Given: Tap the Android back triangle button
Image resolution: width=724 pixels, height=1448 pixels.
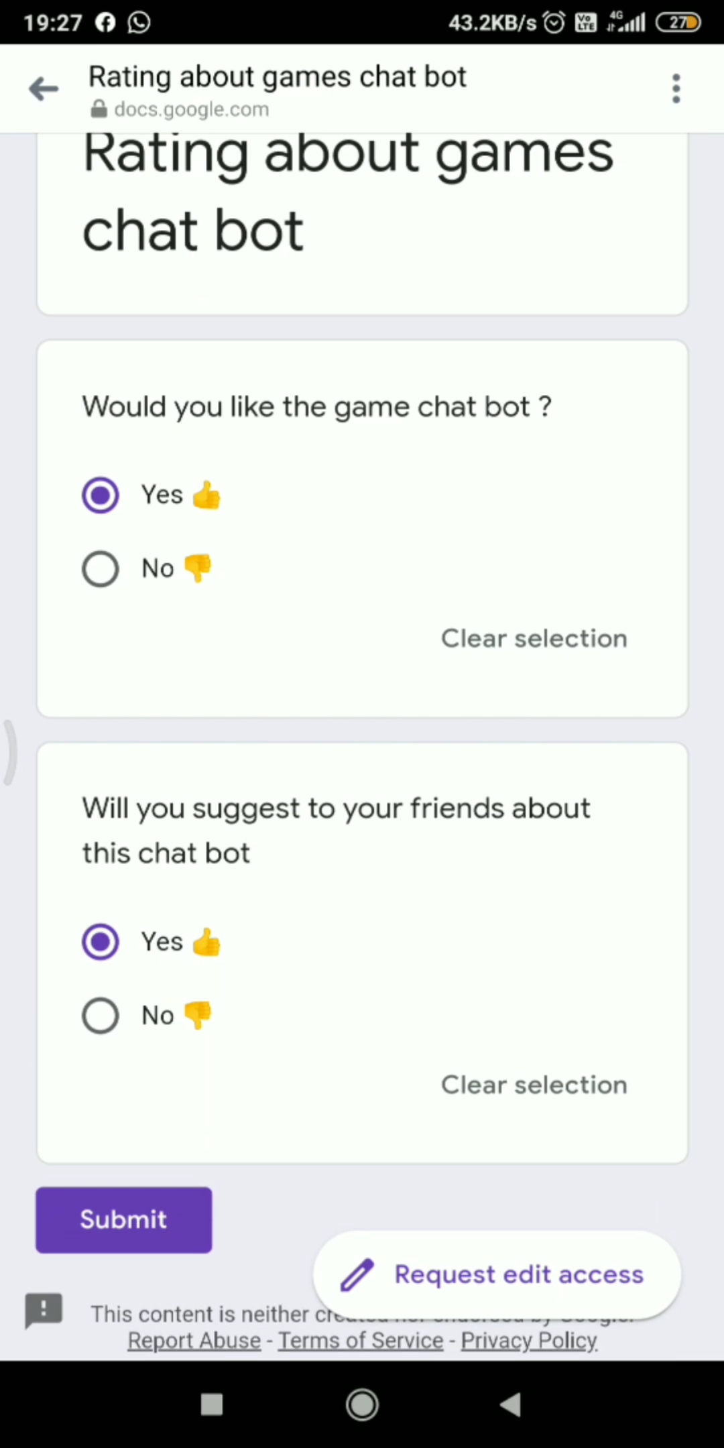Looking at the screenshot, I should 511,1404.
